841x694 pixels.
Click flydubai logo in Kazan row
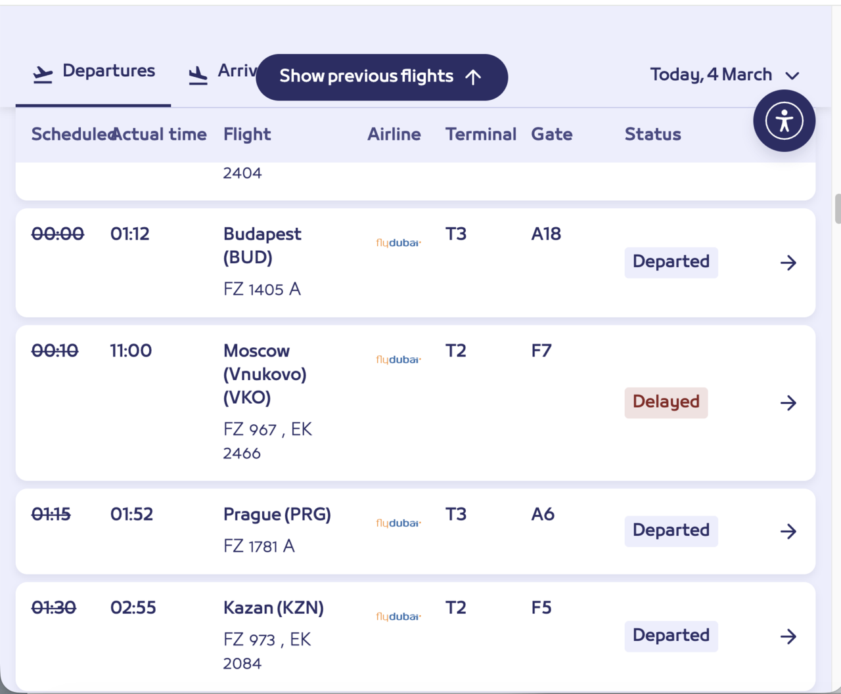[398, 617]
